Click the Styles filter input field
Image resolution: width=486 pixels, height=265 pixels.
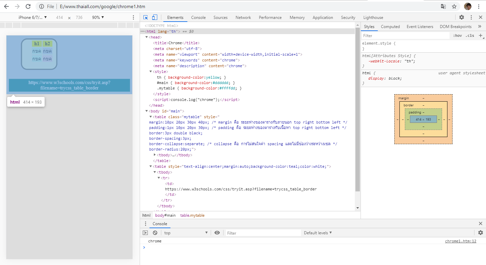coord(406,36)
